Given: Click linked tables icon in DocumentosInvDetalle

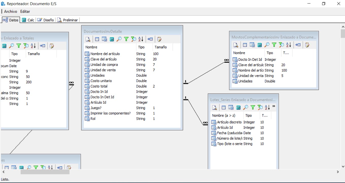Looking at the screenshot, I should [x=104, y=39].
